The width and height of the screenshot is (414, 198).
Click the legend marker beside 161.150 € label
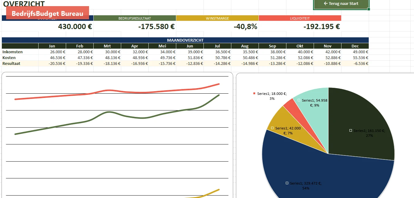click(x=351, y=130)
